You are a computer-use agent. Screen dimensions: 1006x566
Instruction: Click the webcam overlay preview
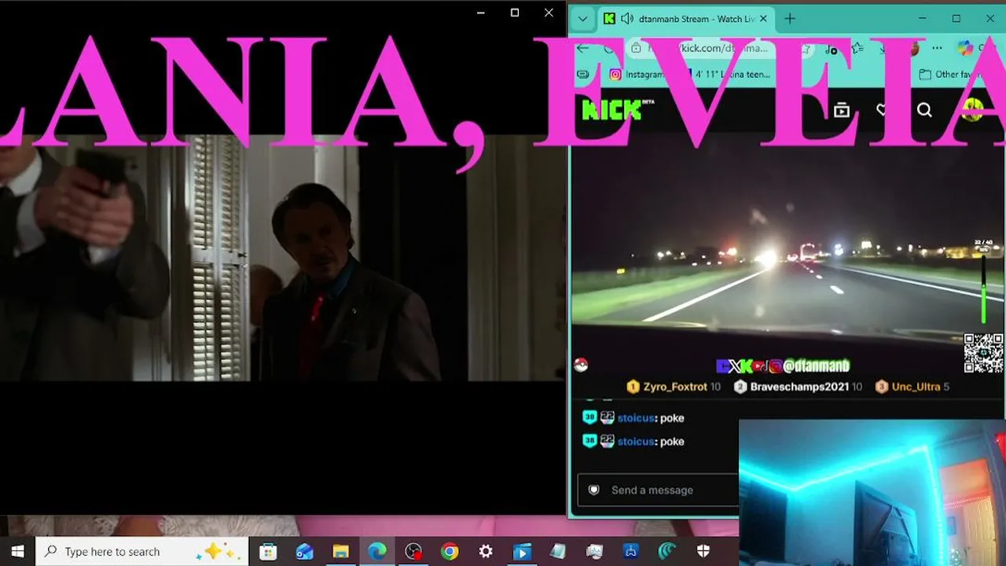872,492
